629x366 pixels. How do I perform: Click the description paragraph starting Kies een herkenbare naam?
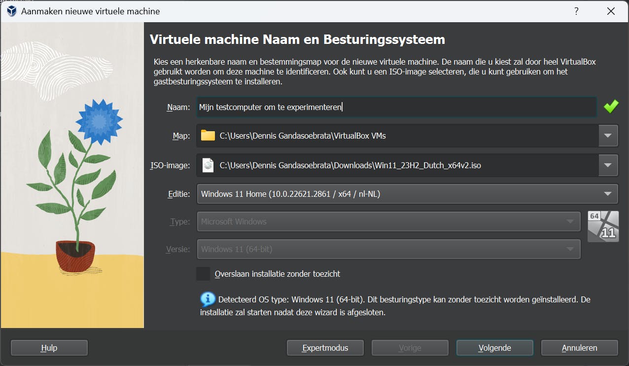[375, 72]
